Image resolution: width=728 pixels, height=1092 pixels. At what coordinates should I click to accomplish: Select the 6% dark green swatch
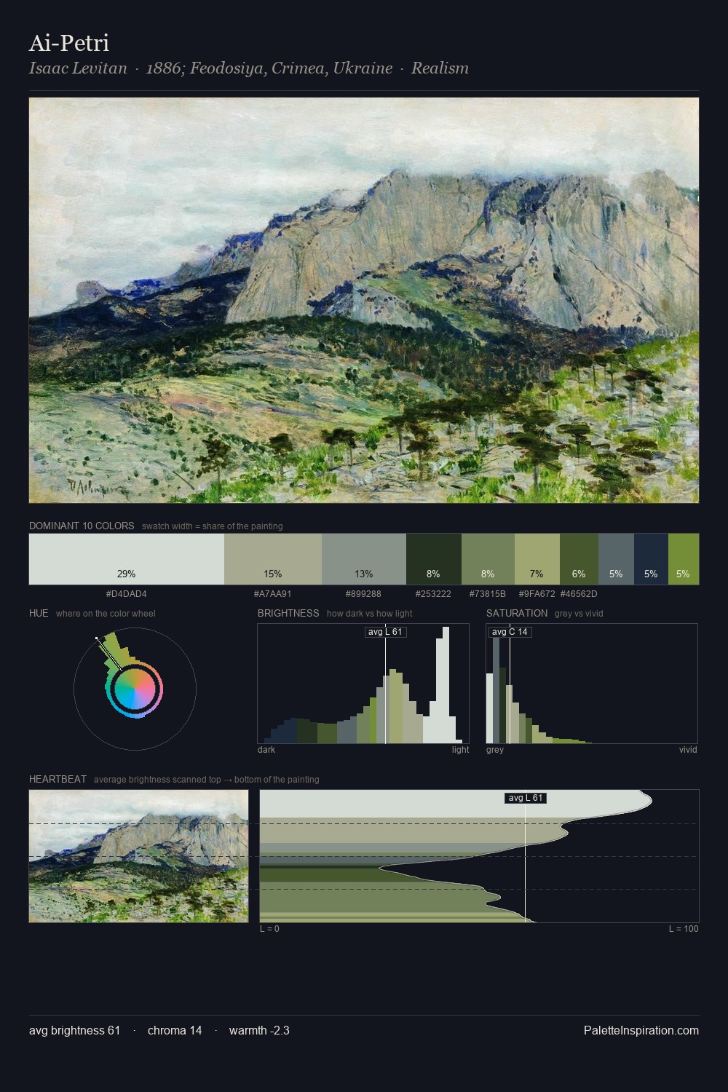(x=579, y=559)
